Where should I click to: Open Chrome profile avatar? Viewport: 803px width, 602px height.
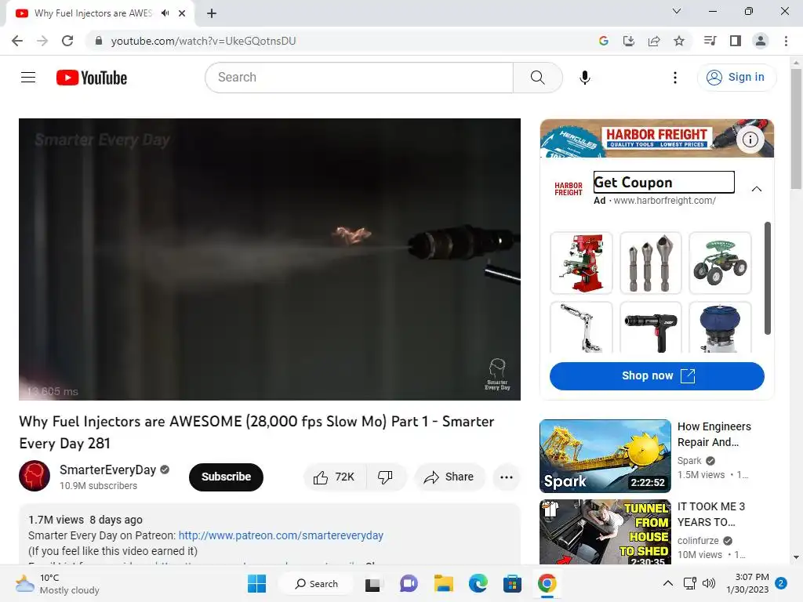click(761, 41)
